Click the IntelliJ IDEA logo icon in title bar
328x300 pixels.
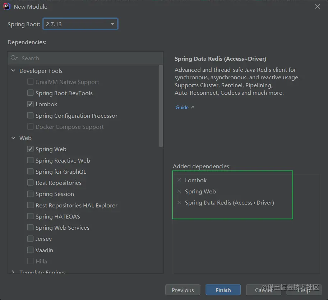(7, 7)
